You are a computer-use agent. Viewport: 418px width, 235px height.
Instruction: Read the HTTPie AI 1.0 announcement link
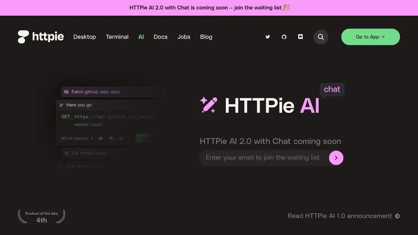click(340, 216)
